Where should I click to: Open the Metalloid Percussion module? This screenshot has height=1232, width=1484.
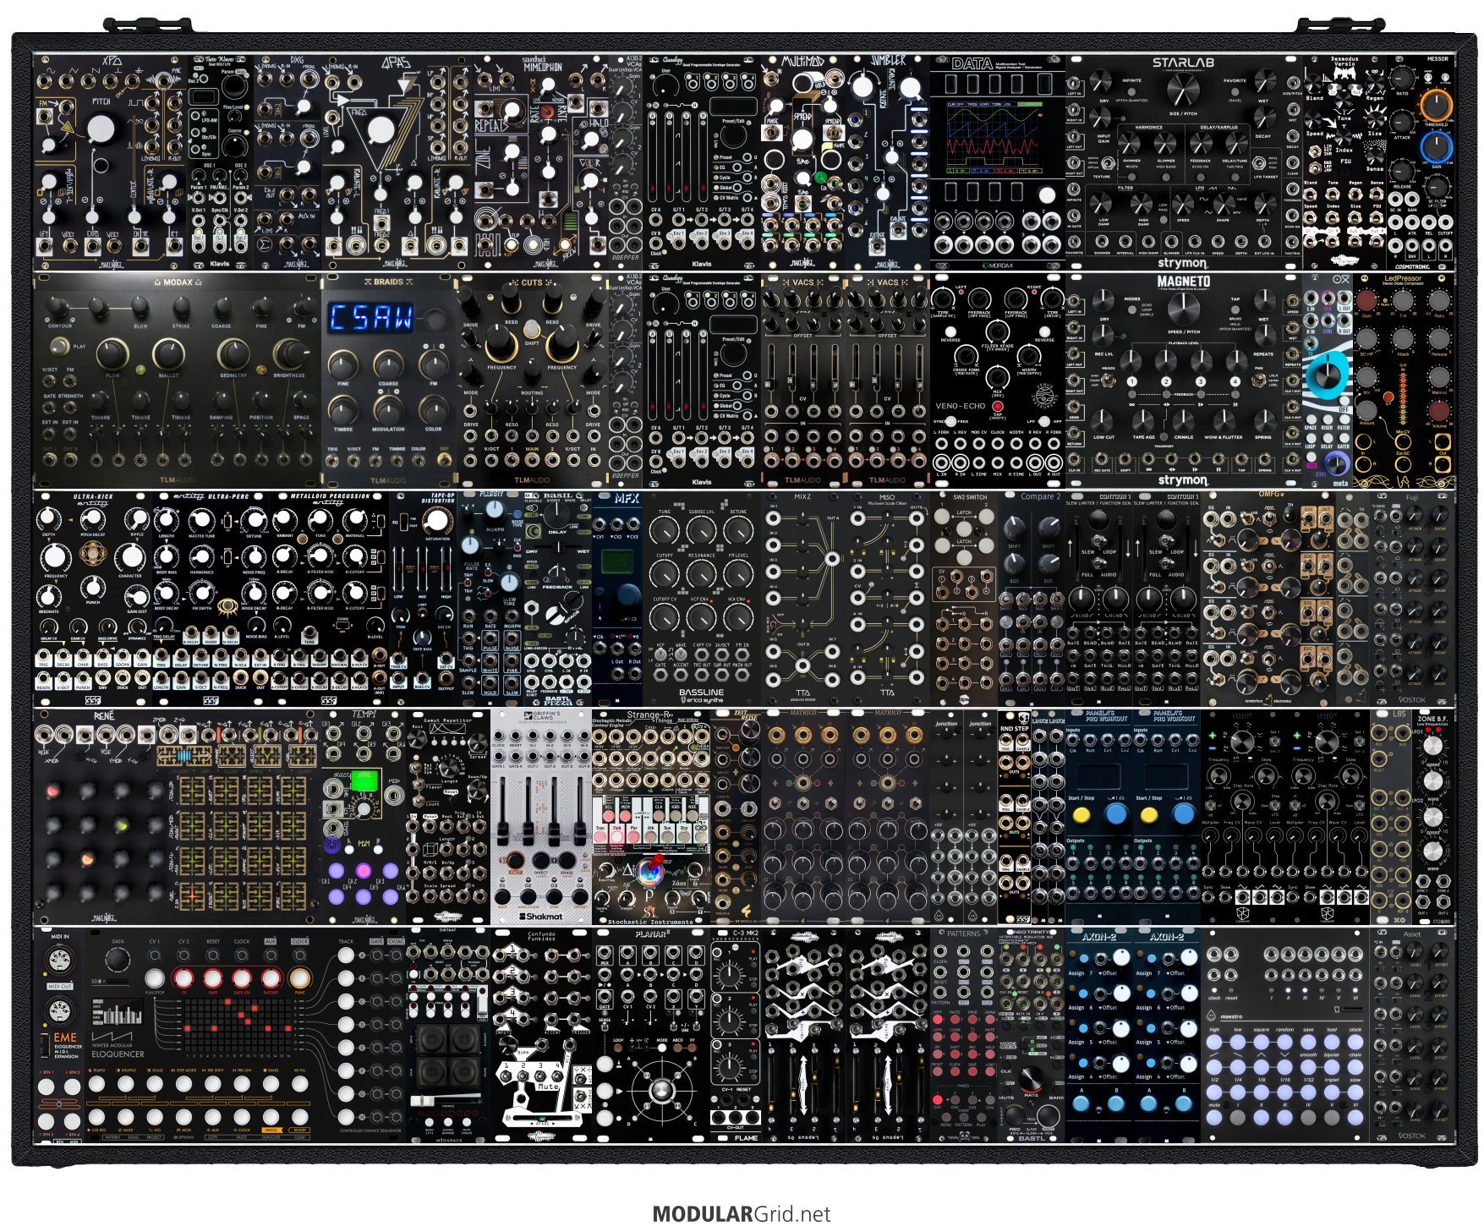[330, 599]
